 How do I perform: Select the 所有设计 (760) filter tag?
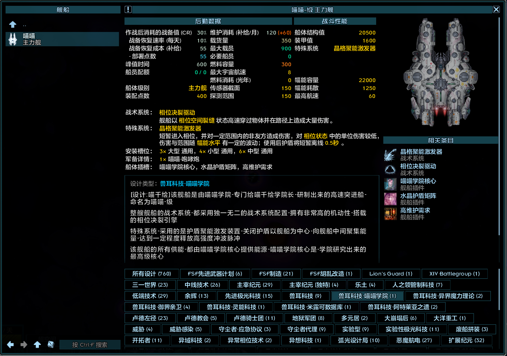(152, 274)
